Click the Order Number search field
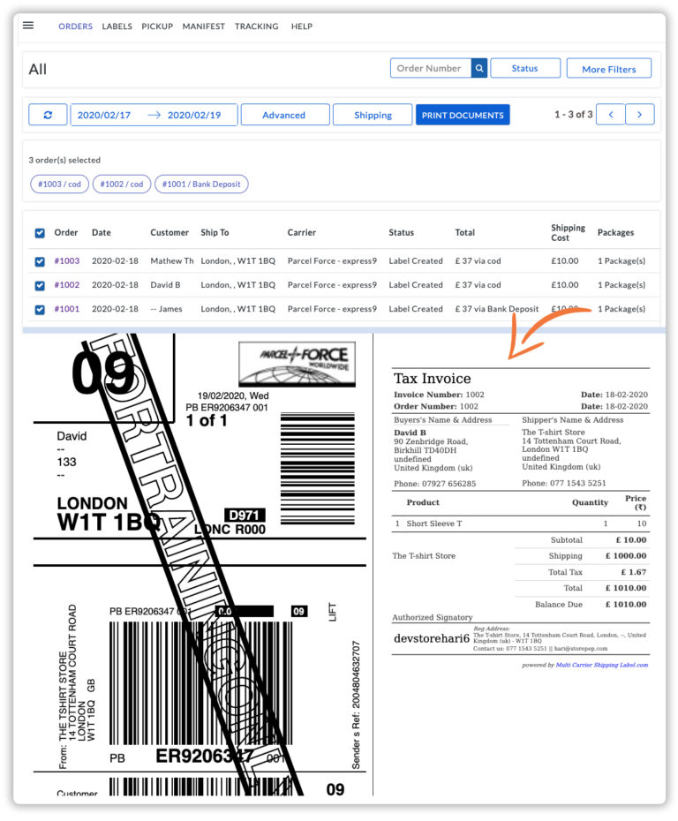Image resolution: width=678 pixels, height=821 pixels. pos(431,68)
